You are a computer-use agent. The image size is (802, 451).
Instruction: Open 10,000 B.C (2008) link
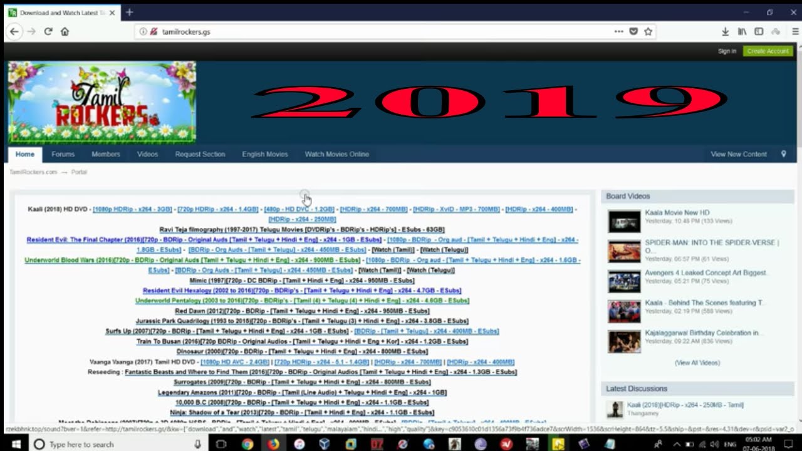point(302,402)
